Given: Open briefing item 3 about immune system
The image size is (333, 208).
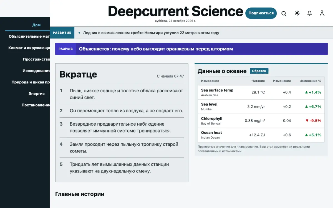Looking at the screenshot, I should pyautogui.click(x=122, y=127).
